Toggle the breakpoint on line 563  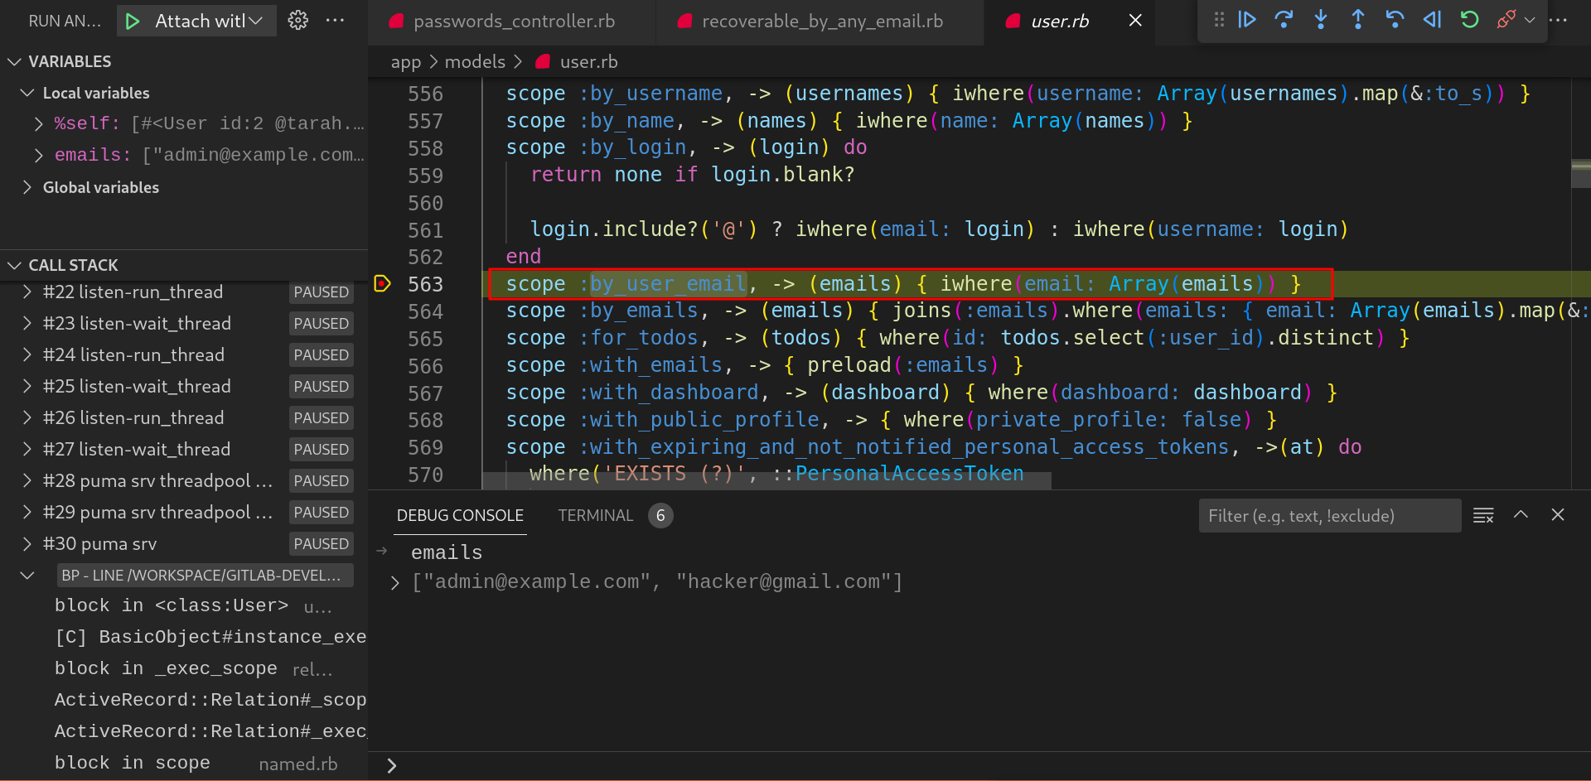[x=382, y=284]
